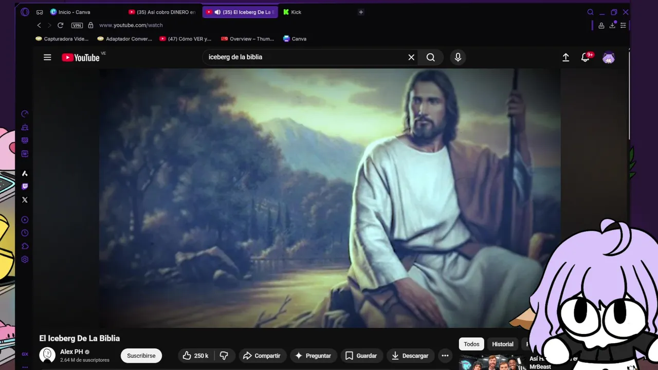Run search with the magnifier button

pyautogui.click(x=431, y=58)
